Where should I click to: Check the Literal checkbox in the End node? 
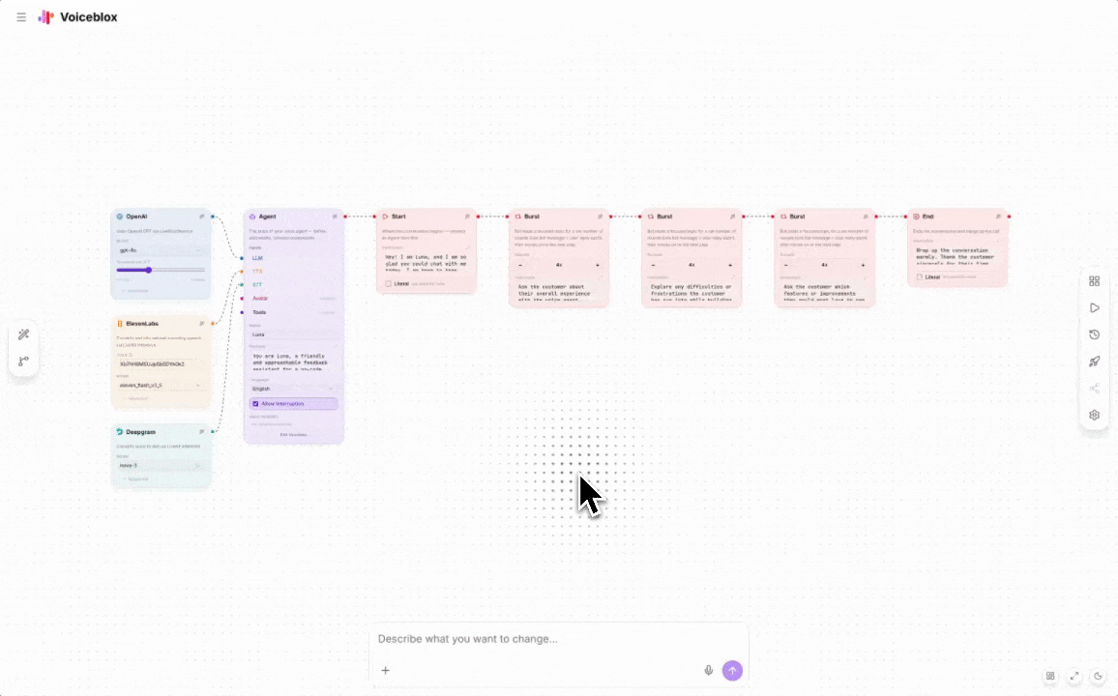pos(919,276)
